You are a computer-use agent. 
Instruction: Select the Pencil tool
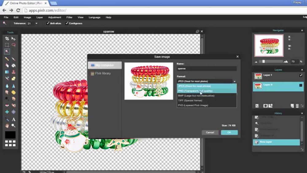click(7, 59)
